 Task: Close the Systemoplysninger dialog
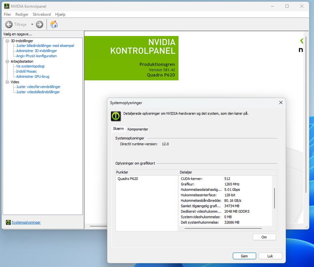click(x=281, y=102)
